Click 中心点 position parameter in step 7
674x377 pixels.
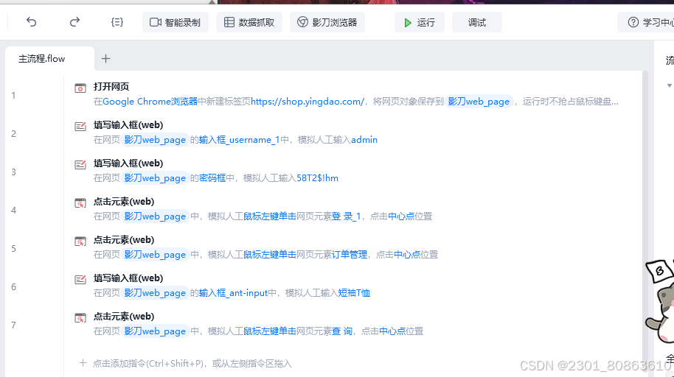[x=392, y=331]
